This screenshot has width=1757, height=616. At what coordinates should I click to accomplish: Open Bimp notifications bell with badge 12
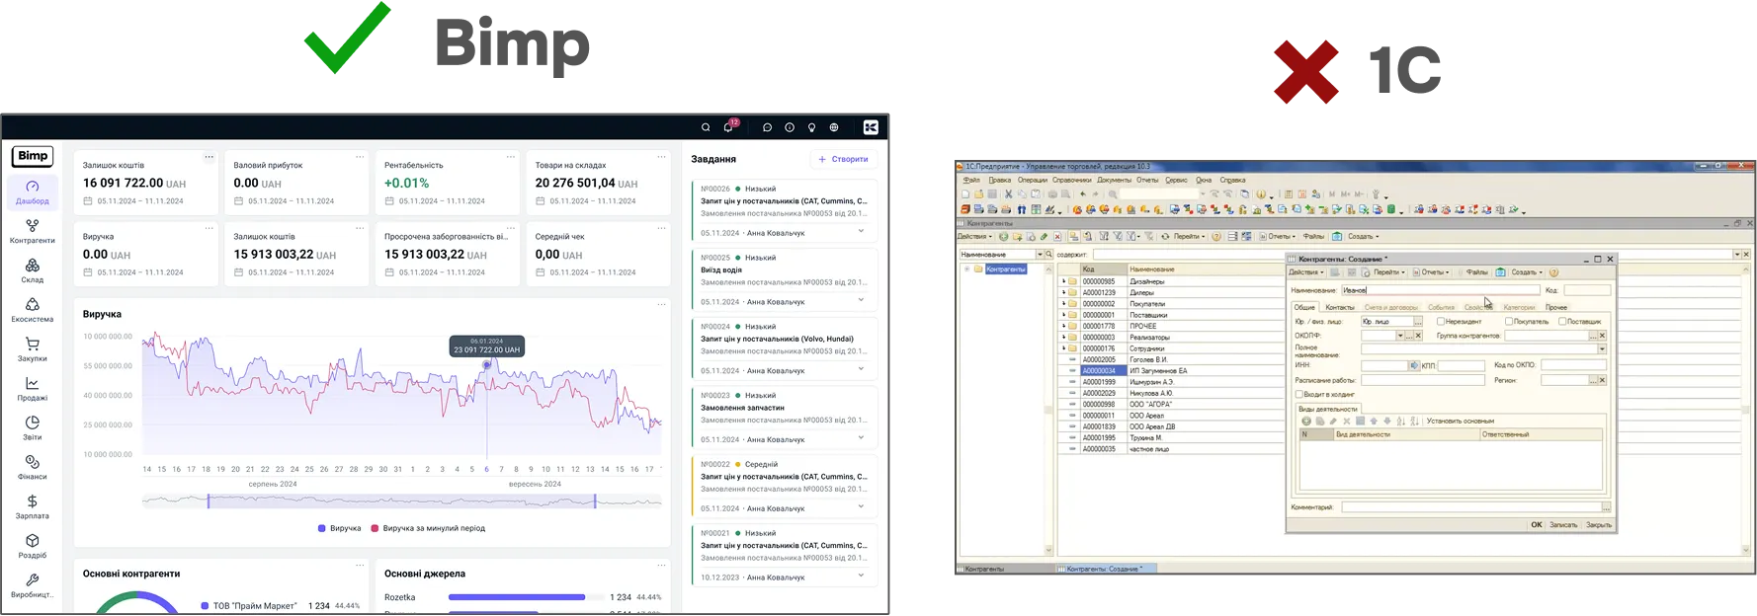click(728, 127)
